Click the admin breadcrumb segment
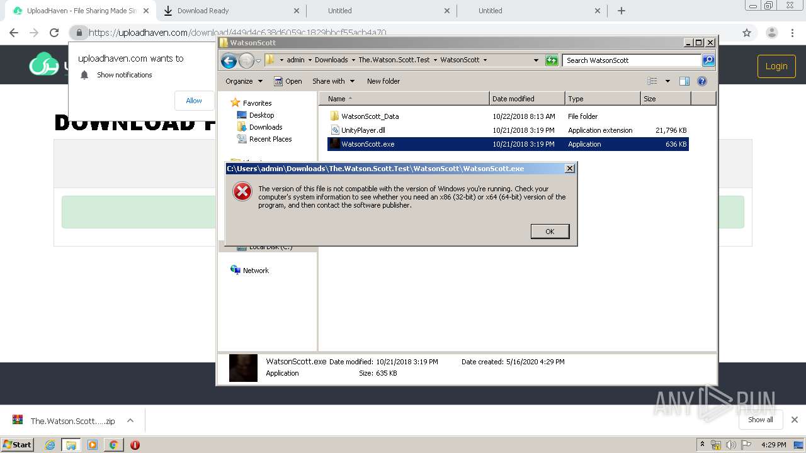806x453 pixels. (295, 60)
